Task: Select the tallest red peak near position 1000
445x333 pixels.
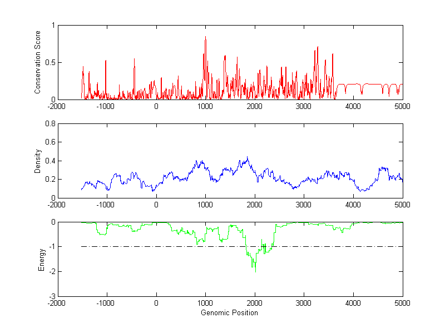Action: pos(205,37)
